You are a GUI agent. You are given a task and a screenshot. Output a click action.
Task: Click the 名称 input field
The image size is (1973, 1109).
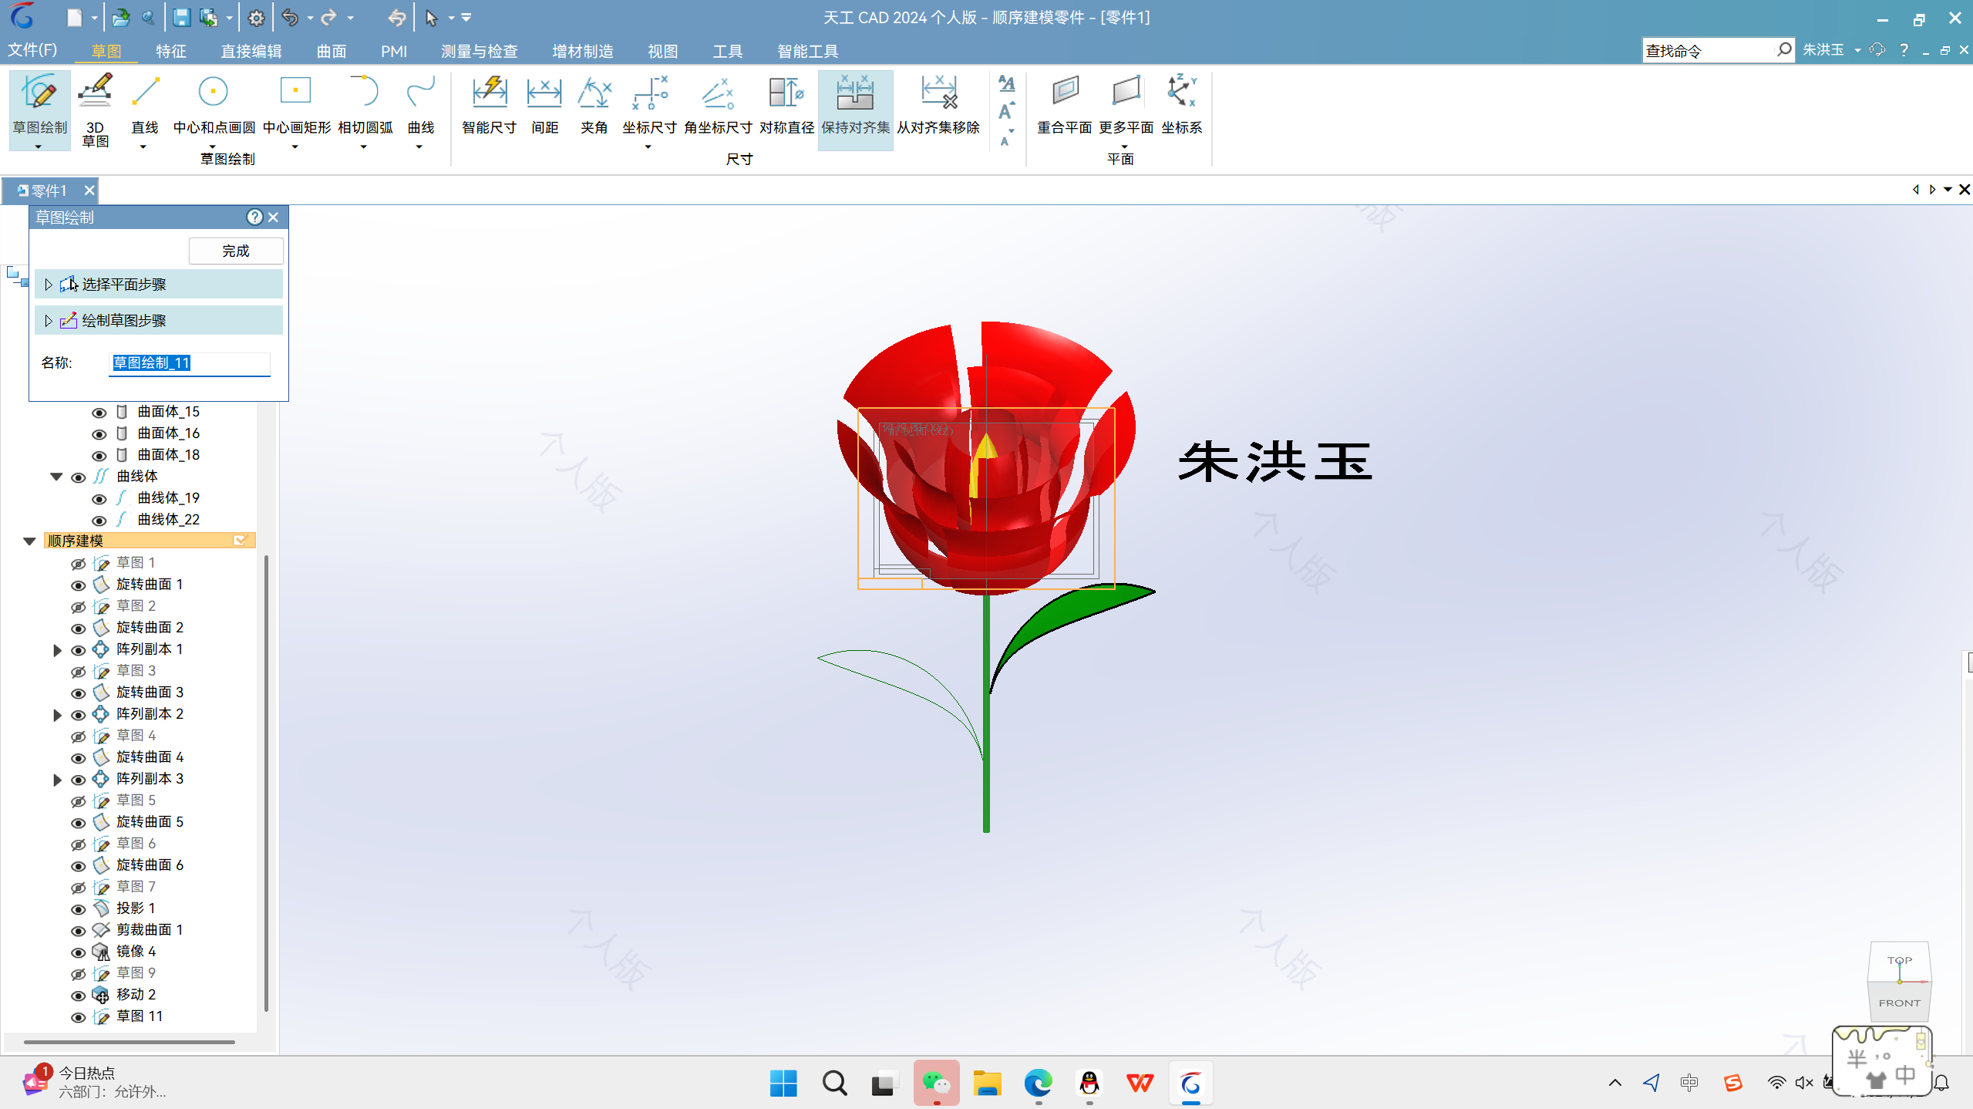click(x=190, y=363)
